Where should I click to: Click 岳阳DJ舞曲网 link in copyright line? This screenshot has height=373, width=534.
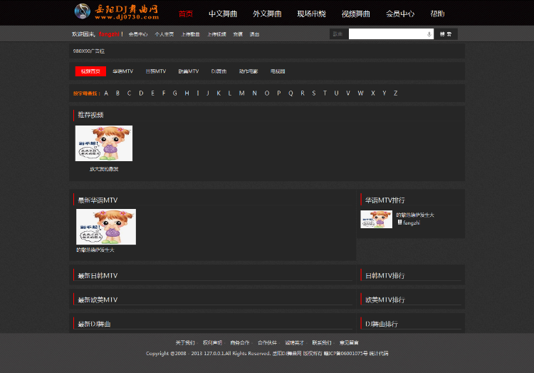coord(287,354)
